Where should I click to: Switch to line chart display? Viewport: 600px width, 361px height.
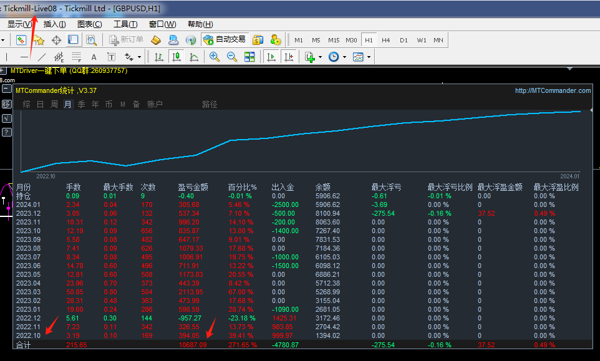point(194,57)
